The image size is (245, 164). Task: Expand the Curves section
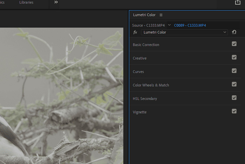click(138, 72)
